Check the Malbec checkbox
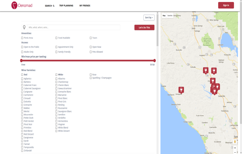 pyautogui.click(x=22, y=108)
